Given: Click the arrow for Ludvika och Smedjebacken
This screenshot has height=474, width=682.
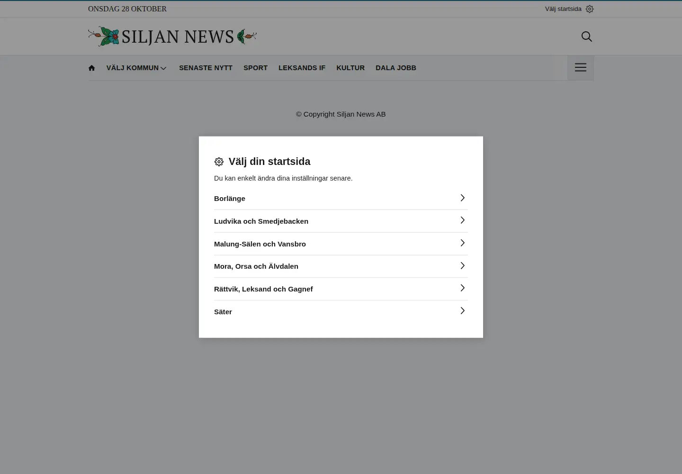Looking at the screenshot, I should 463,220.
